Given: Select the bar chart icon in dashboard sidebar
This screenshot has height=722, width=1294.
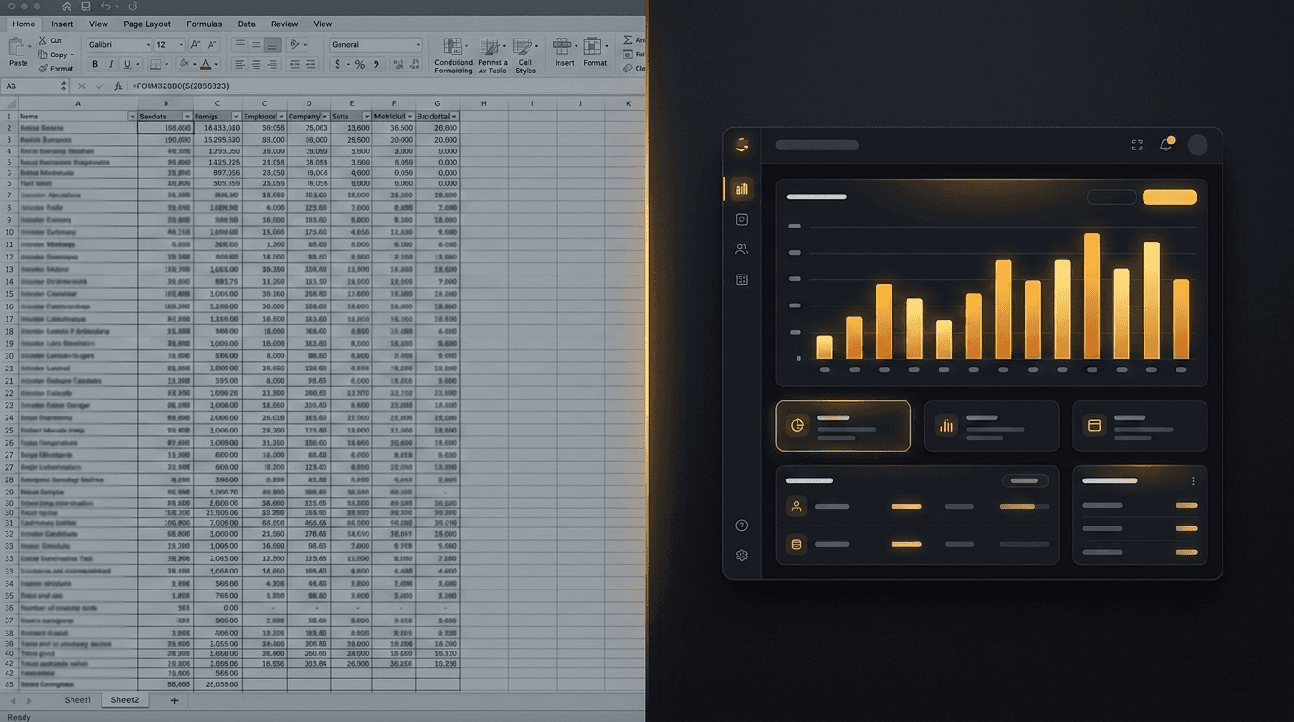Looking at the screenshot, I should [742, 189].
